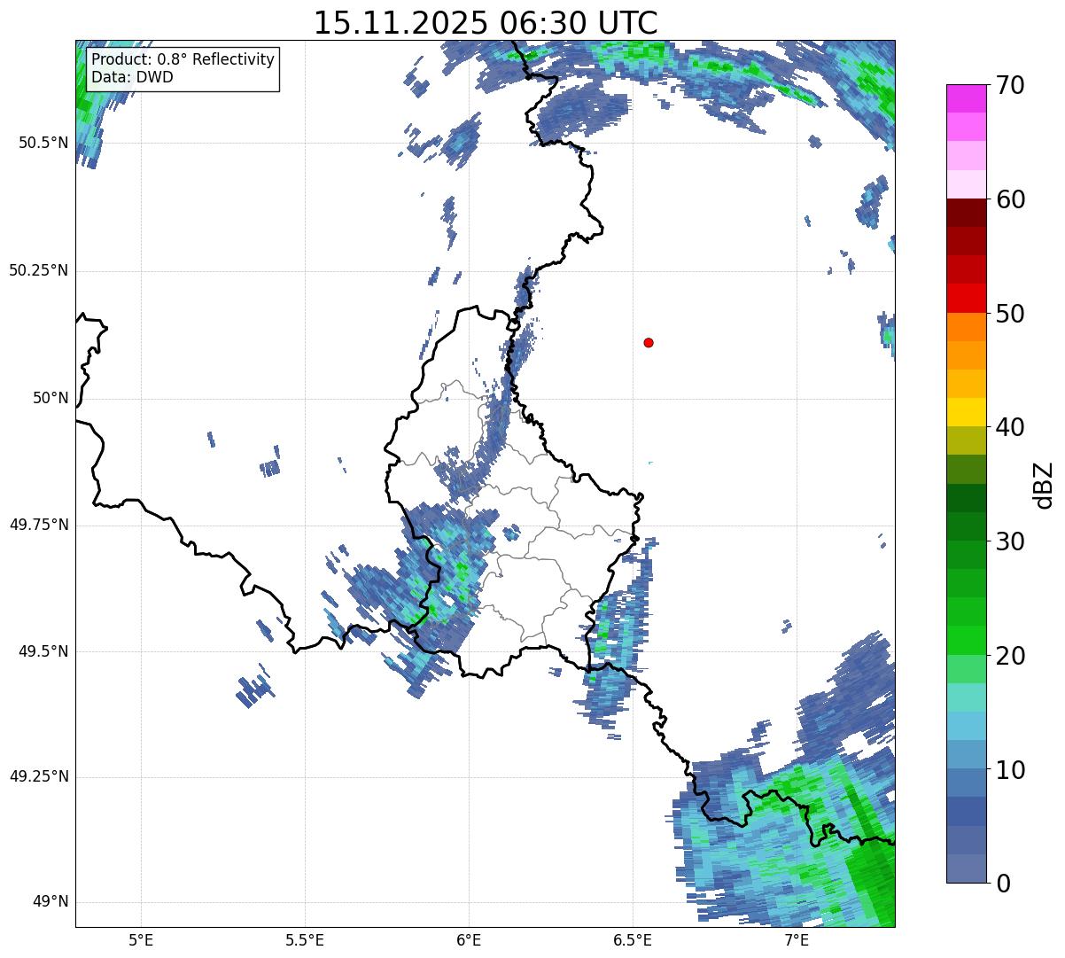Click the orange colorbar segment just below 50
1065x958 pixels.
[966, 327]
